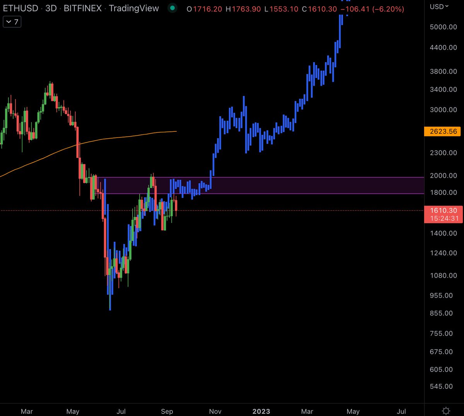Click the first May label on time axis

click(73, 411)
